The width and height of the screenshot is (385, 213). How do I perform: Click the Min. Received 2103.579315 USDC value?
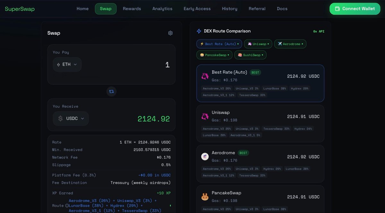pos(152,150)
